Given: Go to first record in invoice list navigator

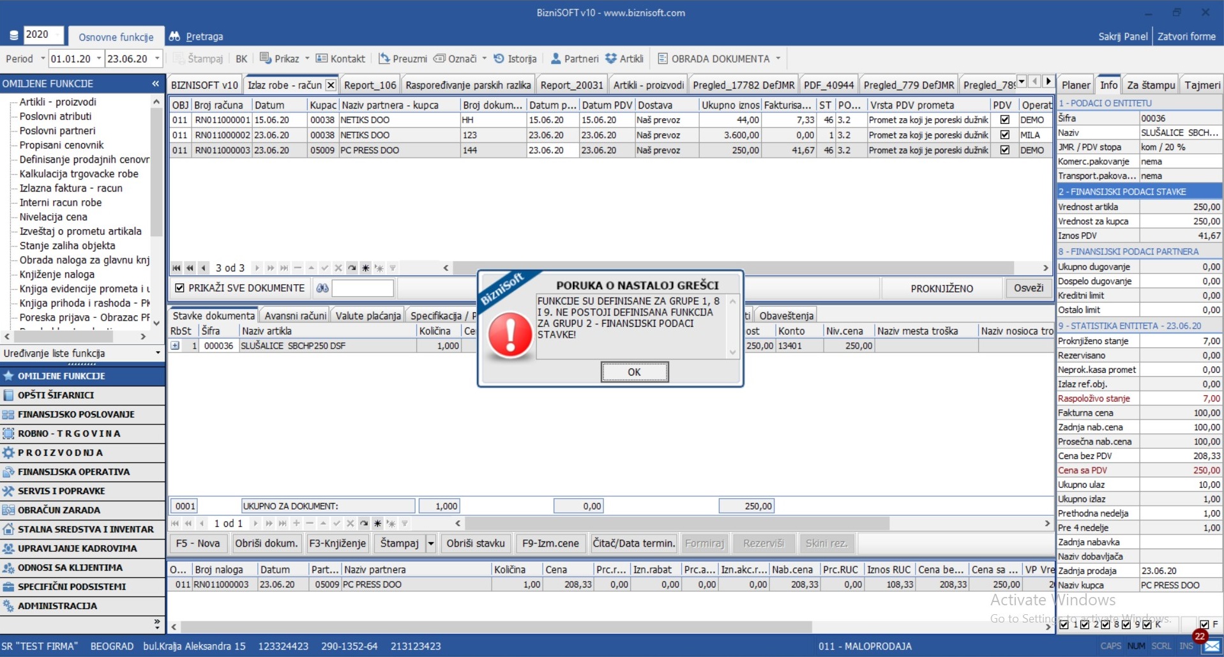Looking at the screenshot, I should 177,268.
